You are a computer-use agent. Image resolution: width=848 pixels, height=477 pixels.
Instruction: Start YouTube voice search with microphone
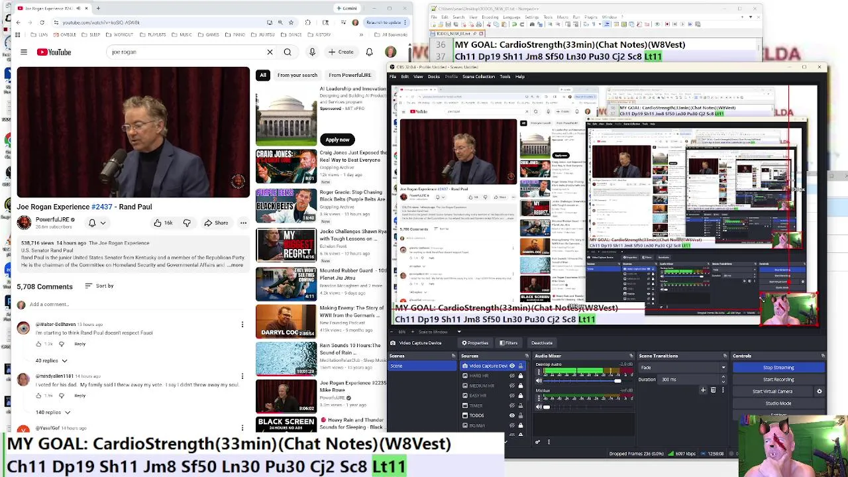click(312, 52)
